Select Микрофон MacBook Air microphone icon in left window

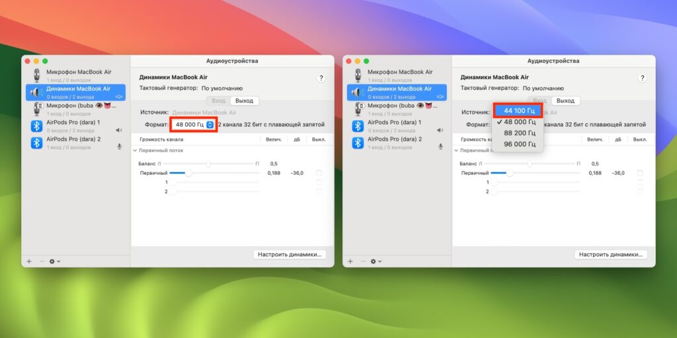tap(37, 75)
